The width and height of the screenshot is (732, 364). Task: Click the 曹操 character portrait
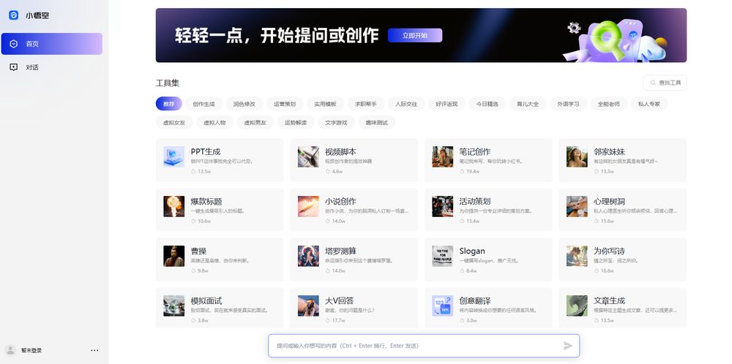(x=173, y=256)
